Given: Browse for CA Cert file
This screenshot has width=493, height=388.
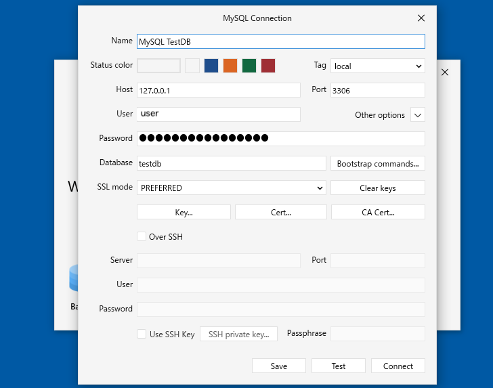Looking at the screenshot, I should pyautogui.click(x=378, y=212).
